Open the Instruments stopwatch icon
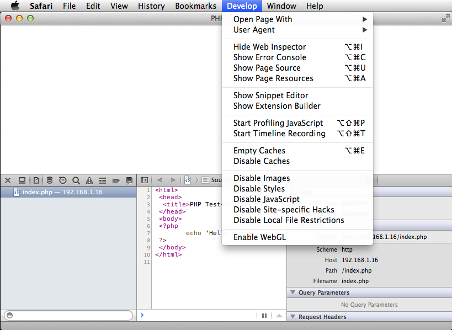Screen dimensions: 452x330 pos(62,180)
